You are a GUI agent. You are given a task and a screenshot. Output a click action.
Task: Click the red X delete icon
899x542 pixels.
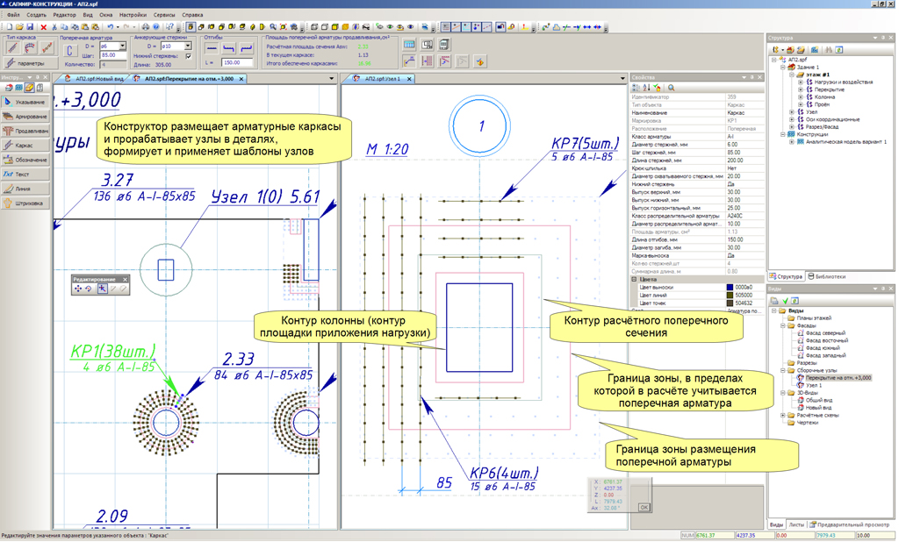point(44,27)
